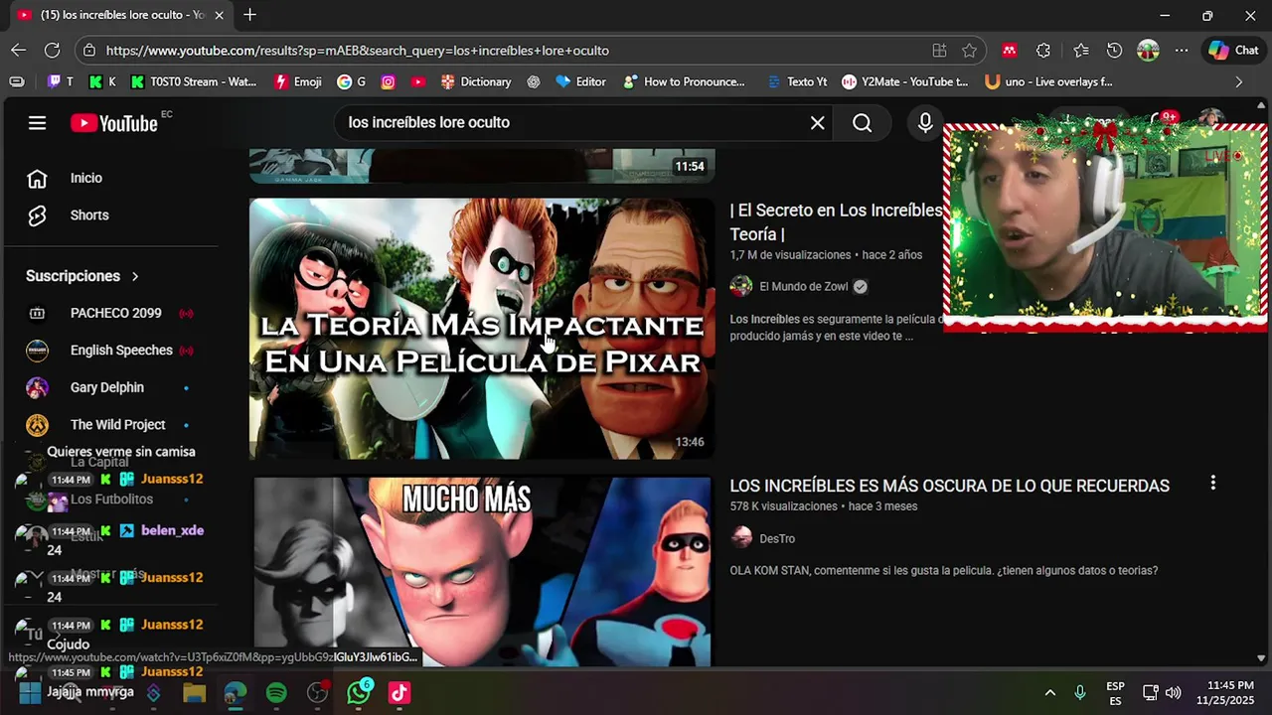This screenshot has width=1272, height=715.
Task: Open the Google G bookmark
Action: click(352, 81)
